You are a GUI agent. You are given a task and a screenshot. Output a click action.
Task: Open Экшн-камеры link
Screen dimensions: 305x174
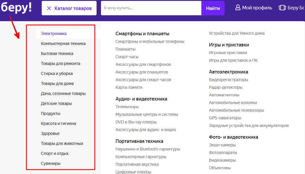click(x=222, y=145)
